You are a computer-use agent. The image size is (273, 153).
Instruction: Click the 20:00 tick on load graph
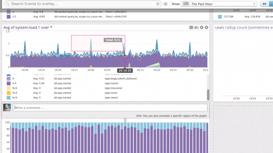(91, 70)
